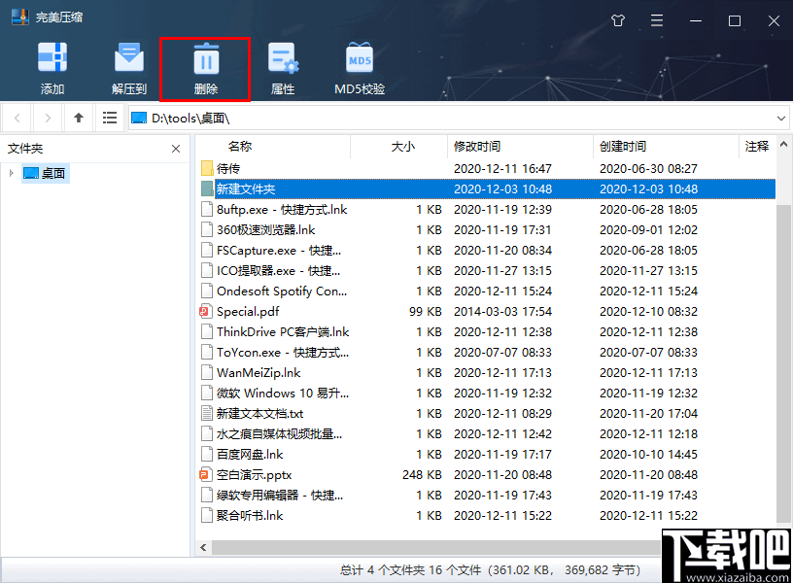
Task: Click the 添加 (Add) toolbar icon
Action: click(x=52, y=69)
